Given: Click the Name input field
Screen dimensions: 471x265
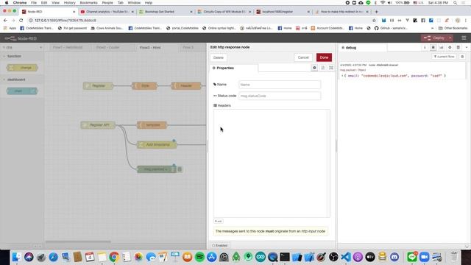Looking at the screenshot, I should tap(280, 85).
